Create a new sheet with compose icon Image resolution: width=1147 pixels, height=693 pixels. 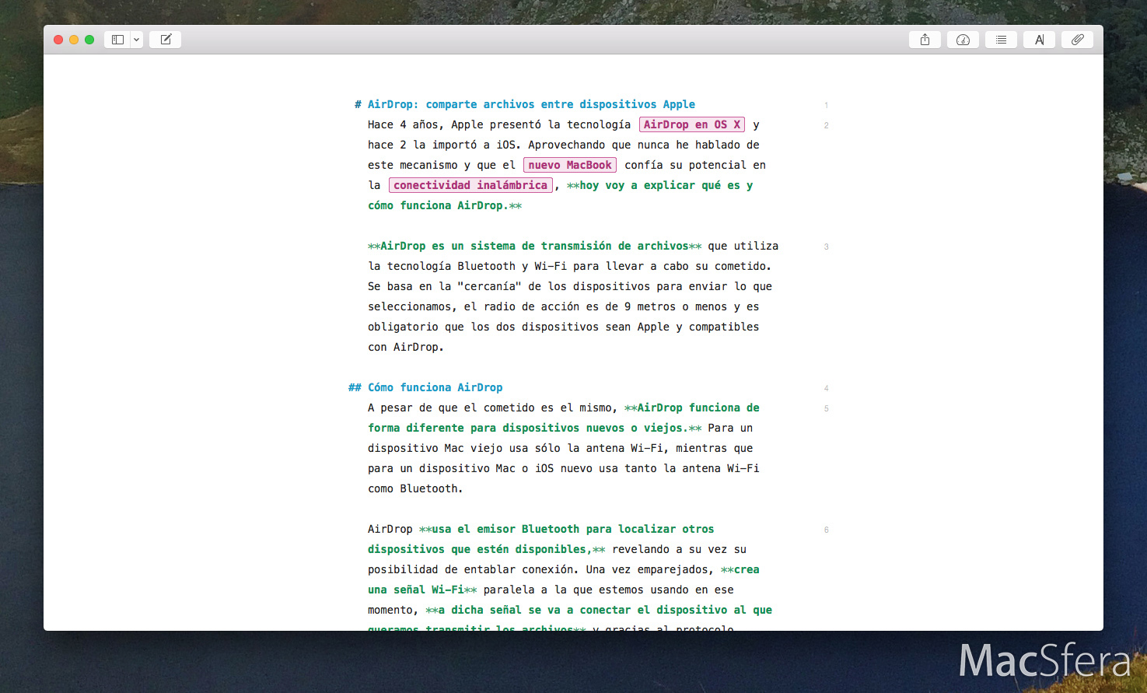click(166, 40)
